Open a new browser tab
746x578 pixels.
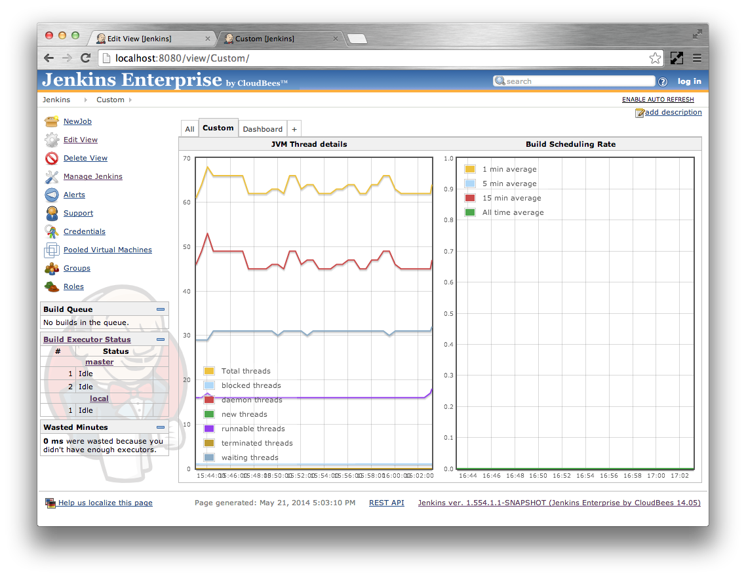357,39
